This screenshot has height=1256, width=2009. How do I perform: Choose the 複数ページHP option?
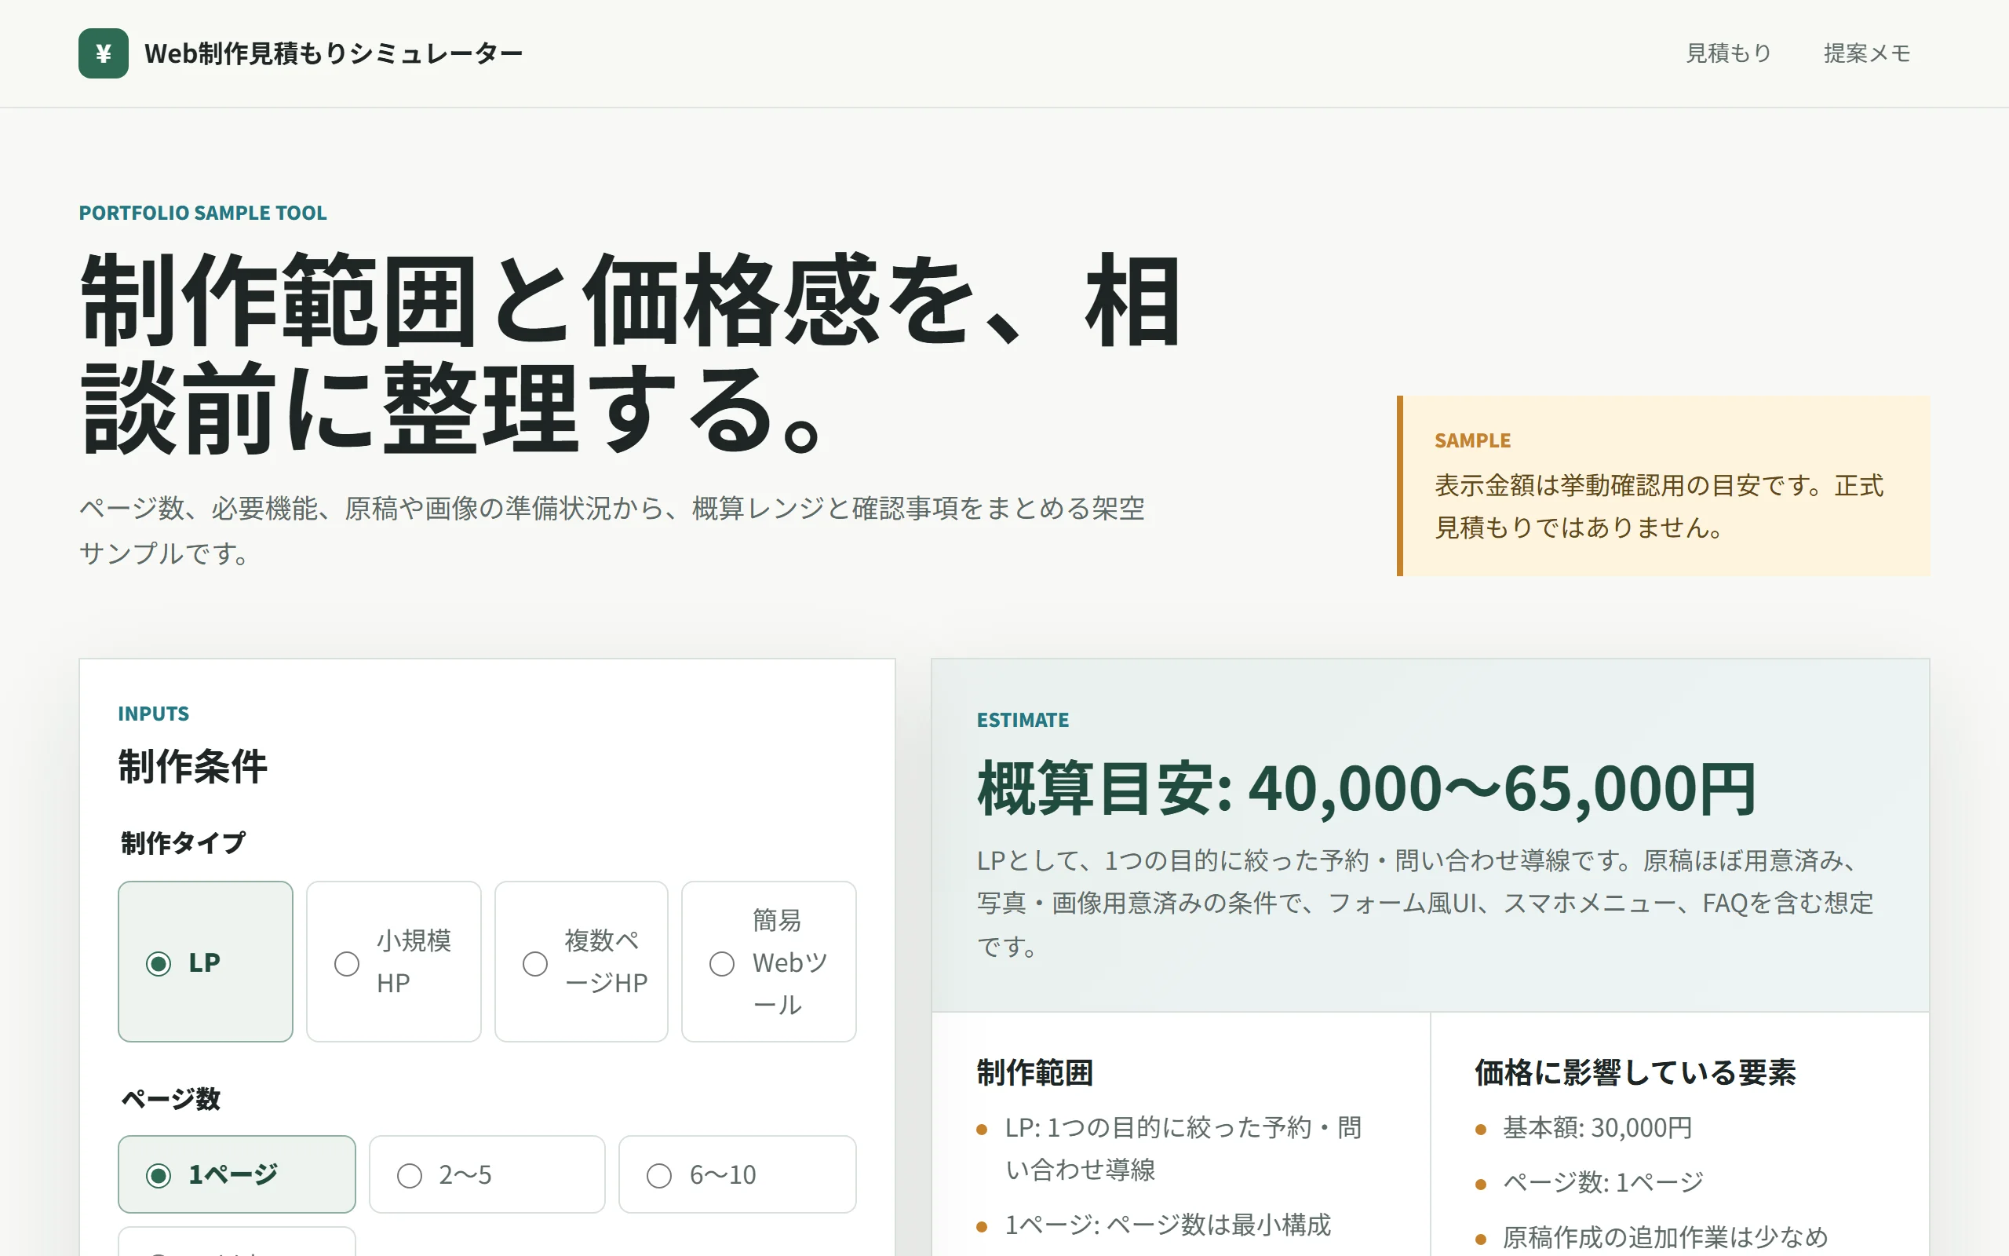coord(581,962)
